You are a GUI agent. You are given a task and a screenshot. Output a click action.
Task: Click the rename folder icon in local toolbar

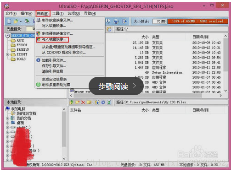pyautogui.click(x=89, y=102)
